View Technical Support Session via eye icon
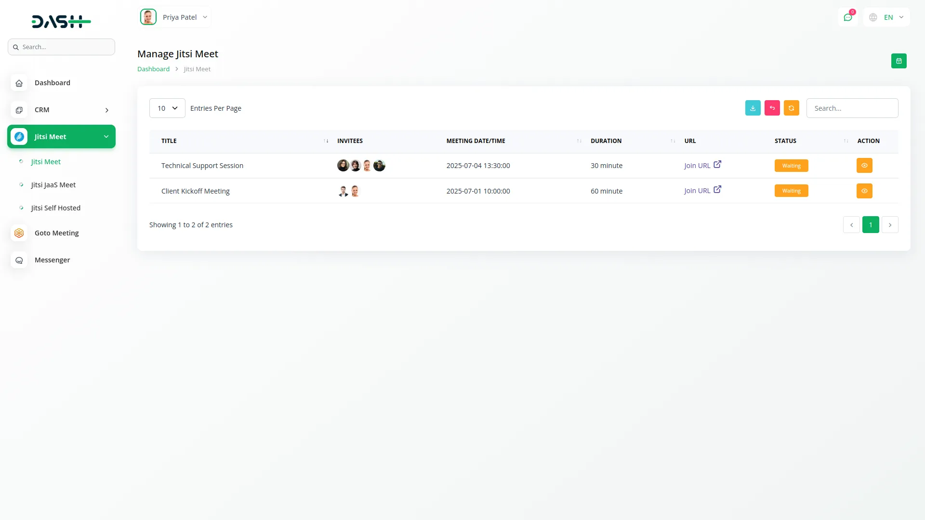Image resolution: width=925 pixels, height=520 pixels. (x=864, y=166)
